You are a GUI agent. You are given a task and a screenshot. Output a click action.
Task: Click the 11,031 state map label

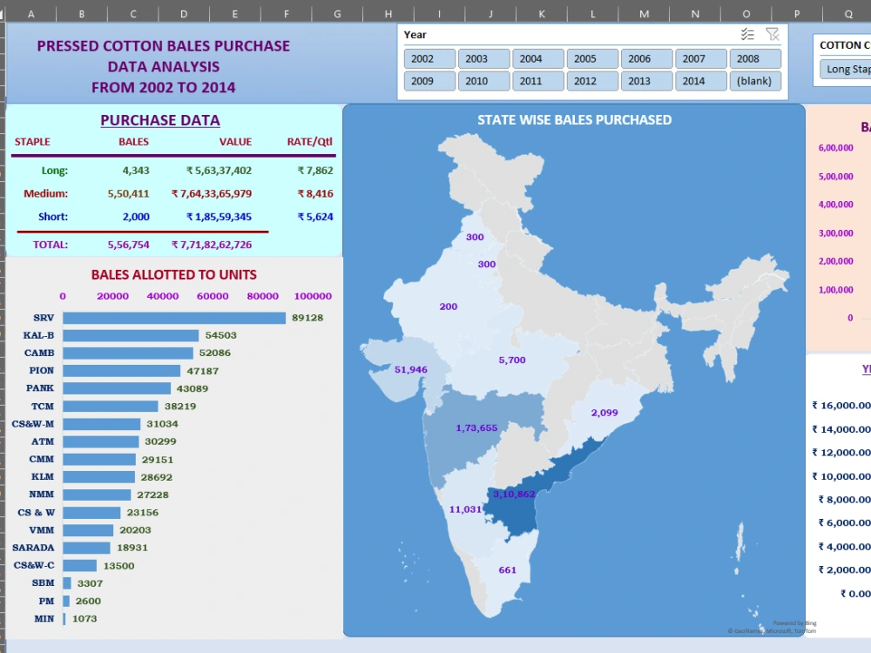(465, 509)
